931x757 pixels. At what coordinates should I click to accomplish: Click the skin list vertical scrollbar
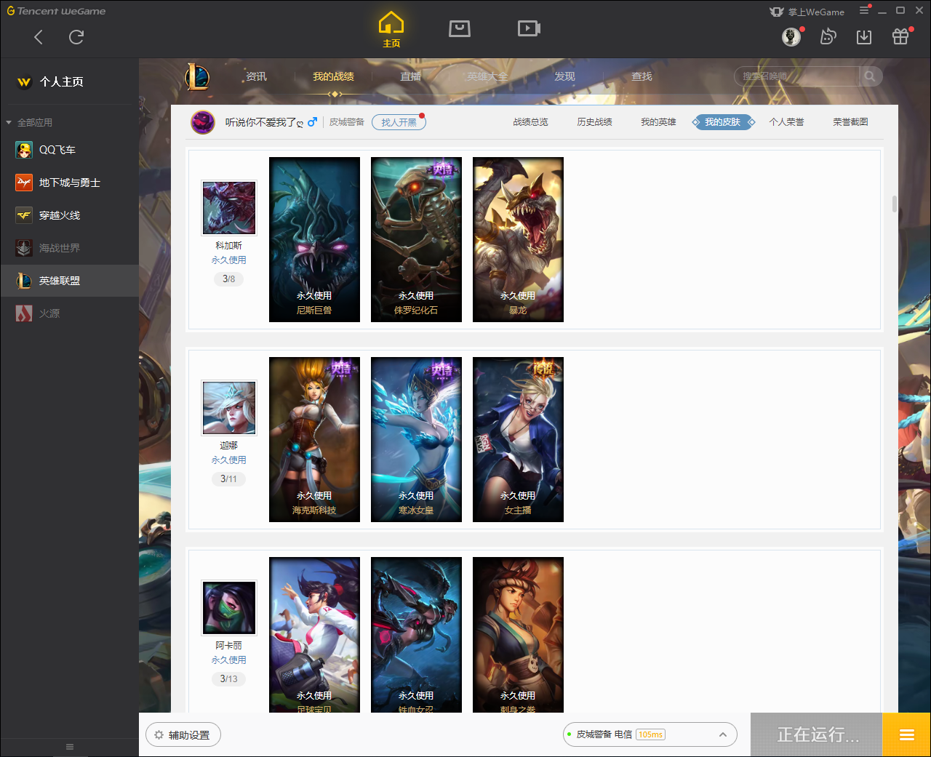click(895, 204)
